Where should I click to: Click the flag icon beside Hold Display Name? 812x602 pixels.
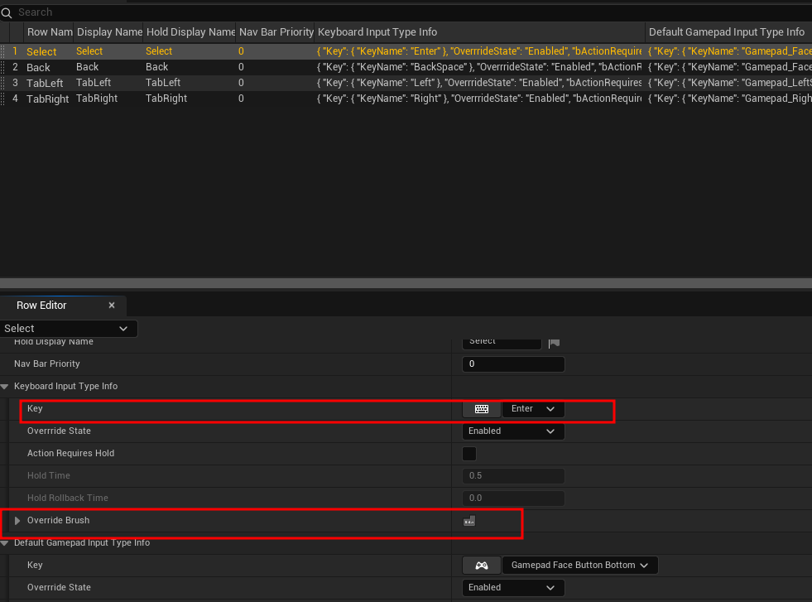554,342
